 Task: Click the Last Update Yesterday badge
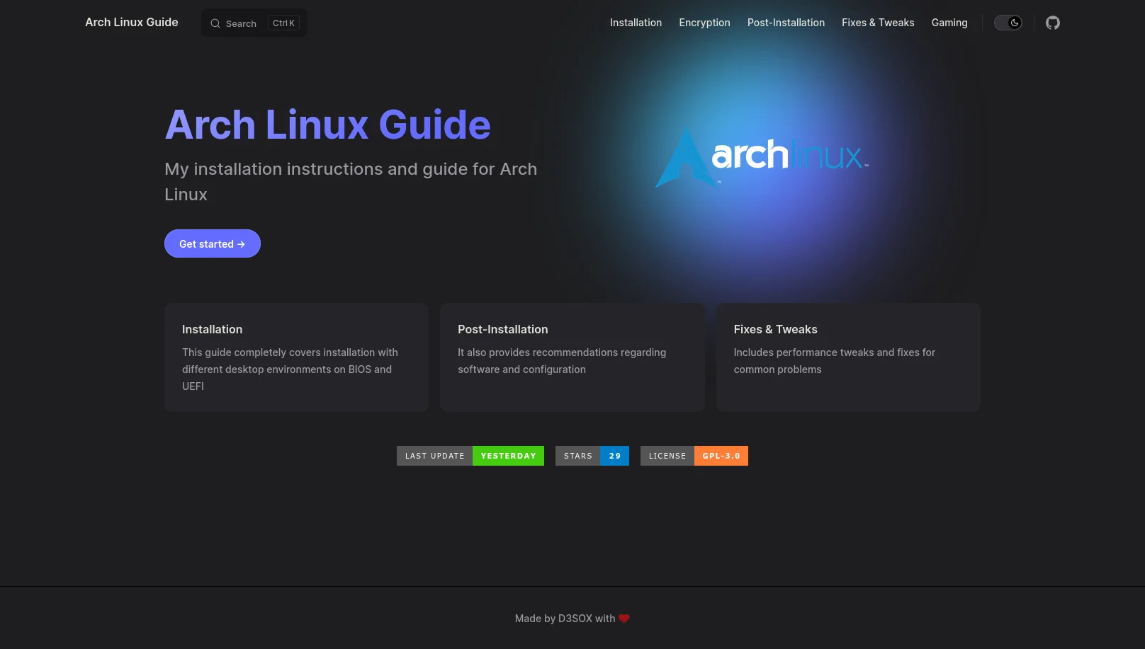tap(470, 456)
